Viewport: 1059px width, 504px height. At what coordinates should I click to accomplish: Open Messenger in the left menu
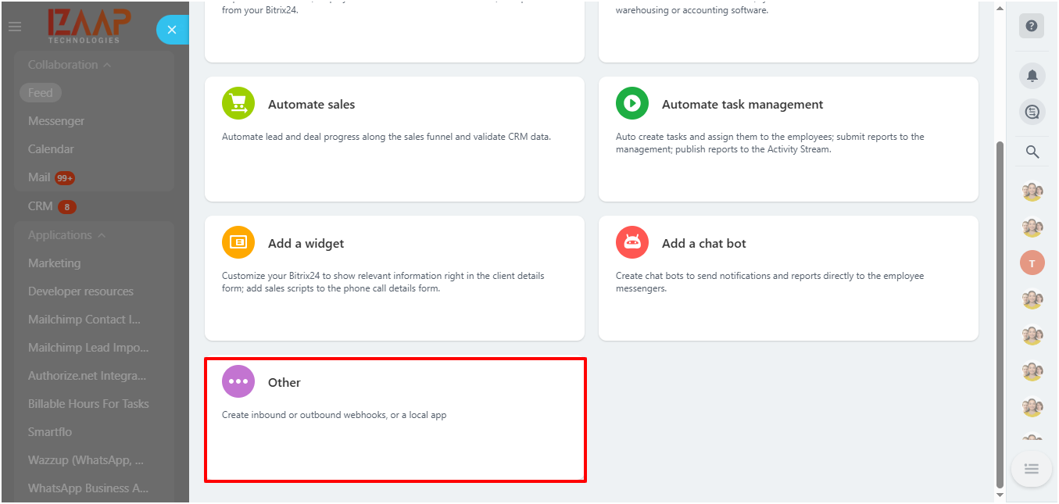pyautogui.click(x=56, y=121)
